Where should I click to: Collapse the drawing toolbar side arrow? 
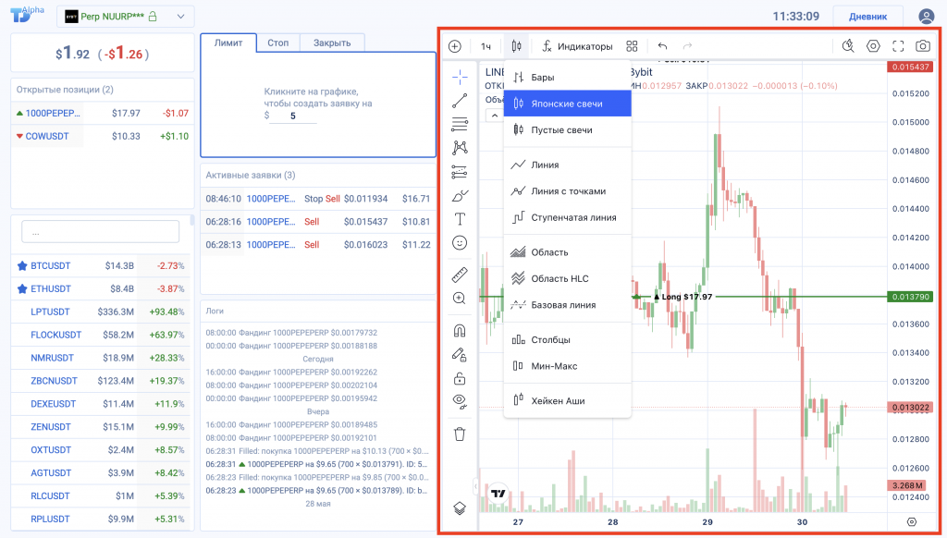(x=475, y=486)
